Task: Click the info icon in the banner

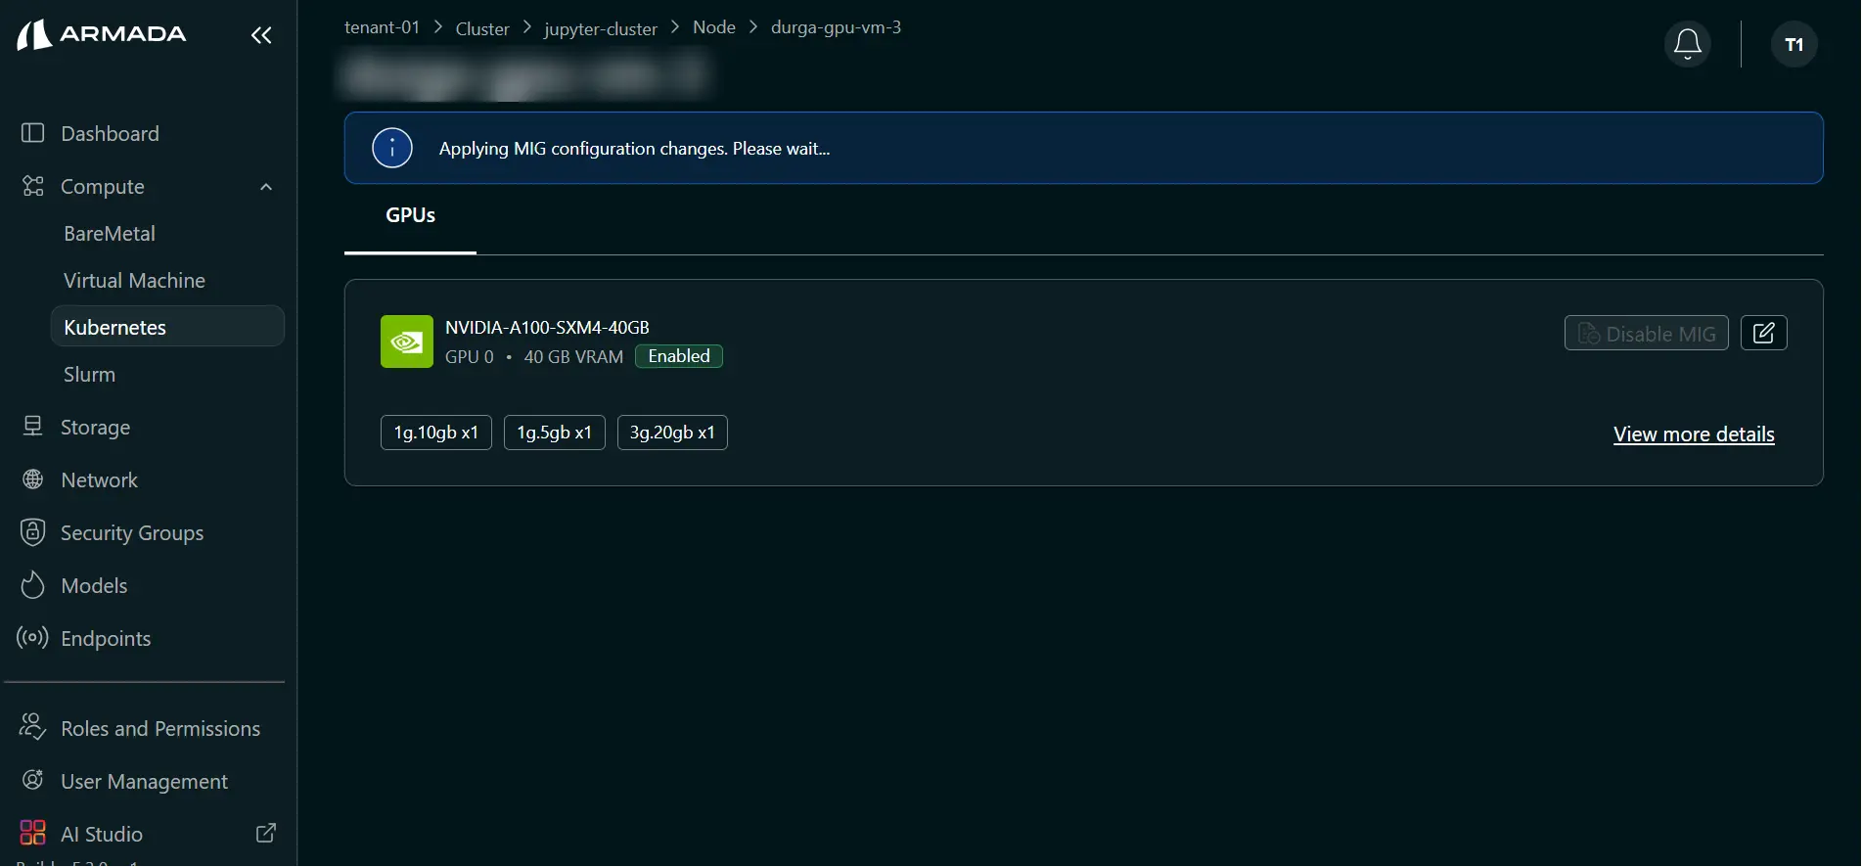Action: pos(392,148)
